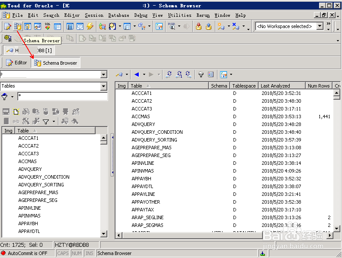The height and width of the screenshot is (258, 342).
Task: Click the third refresh arrows icon
Action: coord(189,75)
